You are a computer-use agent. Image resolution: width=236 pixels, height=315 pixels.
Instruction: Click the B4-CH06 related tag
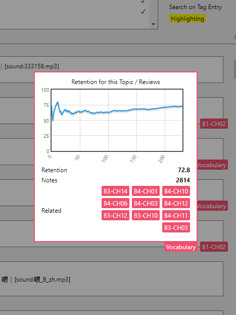point(115,203)
